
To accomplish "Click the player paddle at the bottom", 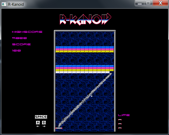I will [59, 128].
